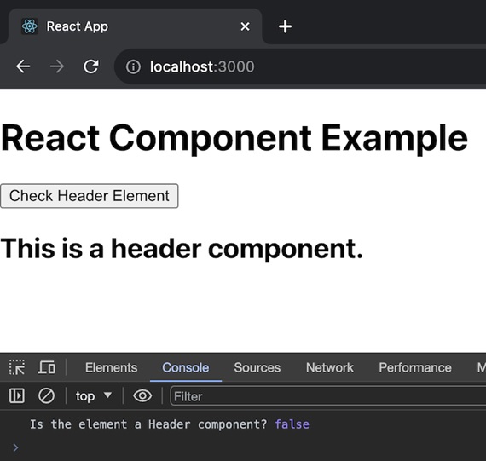Screen dimensions: 486x461
Task: Click 'This is a header component.' text
Action: [182, 249]
